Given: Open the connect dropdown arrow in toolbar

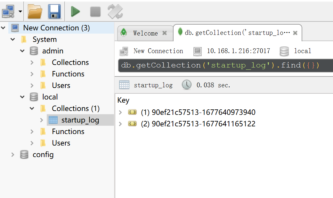Looking at the screenshot, I should click(20, 12).
